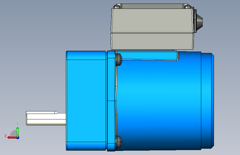Select the upper flange screw head
This screenshot has height=155, width=240.
pyautogui.click(x=119, y=59)
